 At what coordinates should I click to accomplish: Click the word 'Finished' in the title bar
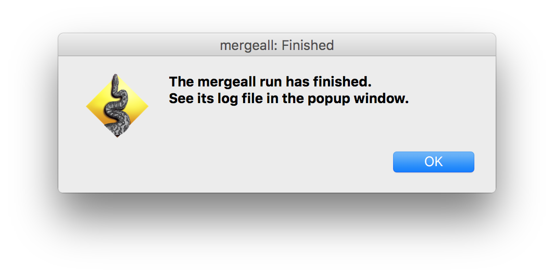click(308, 45)
